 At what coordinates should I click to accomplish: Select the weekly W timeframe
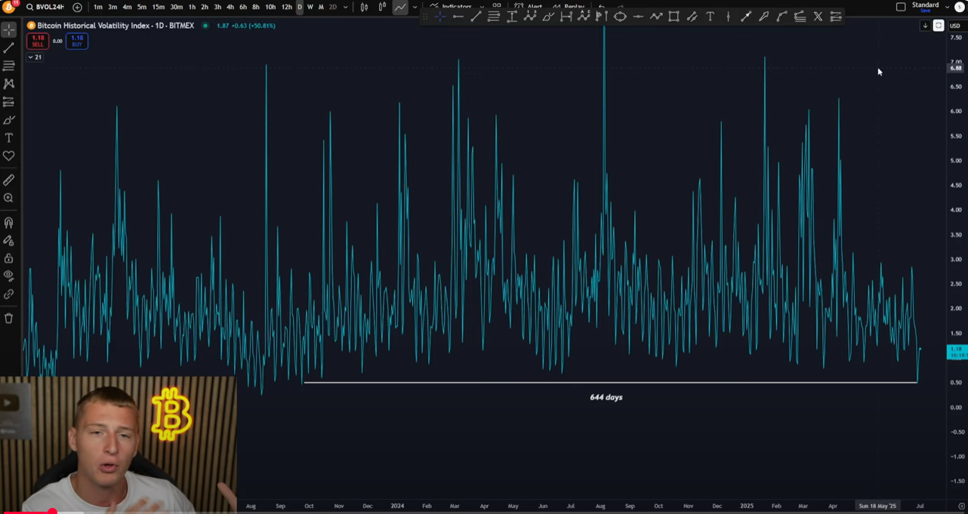(310, 7)
